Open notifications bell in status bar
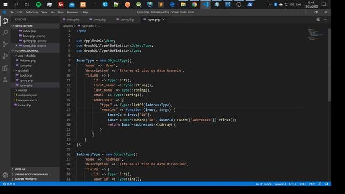Image resolution: width=345 pixels, height=194 pixels. click(x=327, y=184)
